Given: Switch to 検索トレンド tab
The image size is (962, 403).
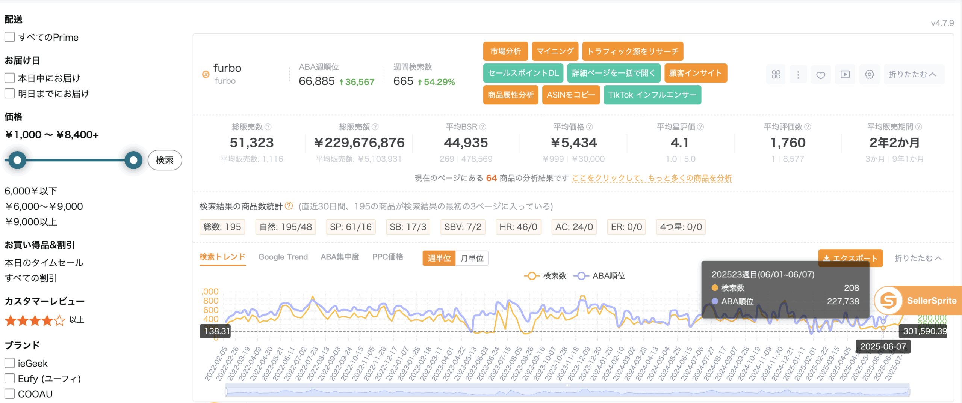Looking at the screenshot, I should pyautogui.click(x=222, y=257).
